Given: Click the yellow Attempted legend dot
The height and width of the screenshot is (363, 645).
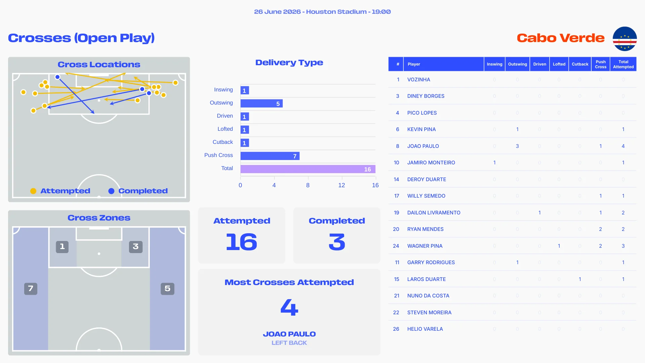Looking at the screenshot, I should pyautogui.click(x=33, y=191).
